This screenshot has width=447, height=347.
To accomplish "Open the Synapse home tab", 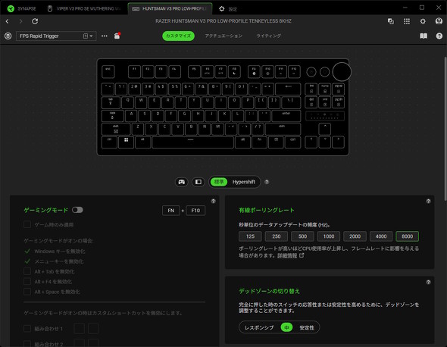I will click(x=22, y=8).
